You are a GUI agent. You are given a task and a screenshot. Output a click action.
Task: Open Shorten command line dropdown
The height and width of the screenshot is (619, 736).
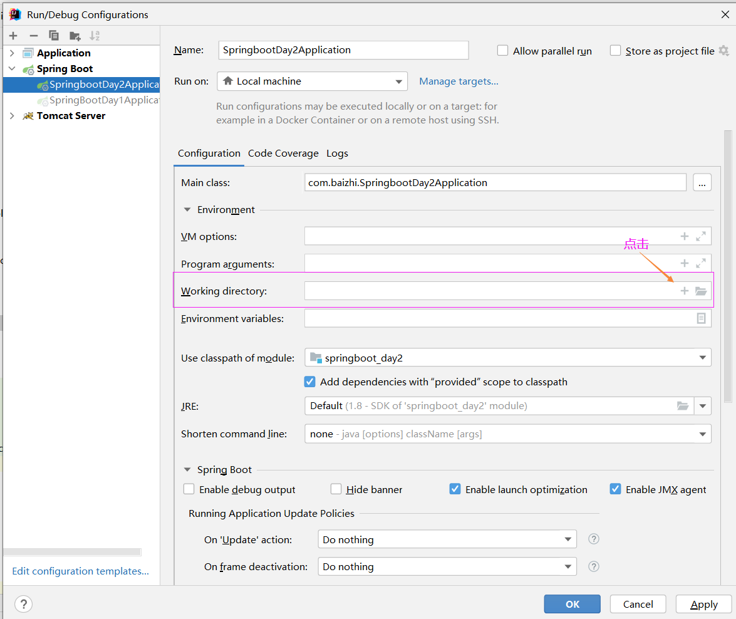(x=508, y=434)
